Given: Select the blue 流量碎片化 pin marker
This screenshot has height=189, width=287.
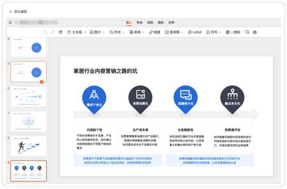Looking at the screenshot, I should tap(186, 100).
